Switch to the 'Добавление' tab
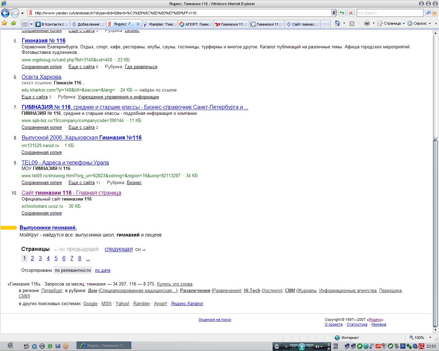The image size is (439, 351). [88, 24]
